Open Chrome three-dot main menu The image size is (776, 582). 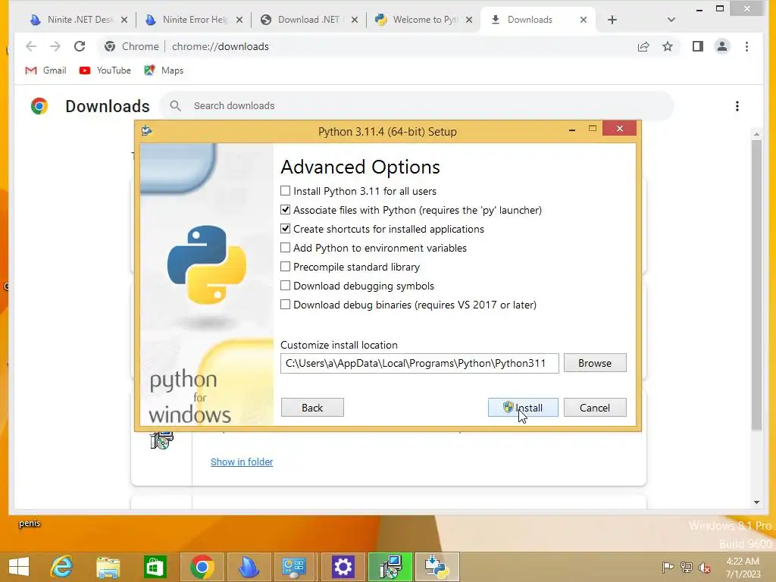tap(746, 46)
